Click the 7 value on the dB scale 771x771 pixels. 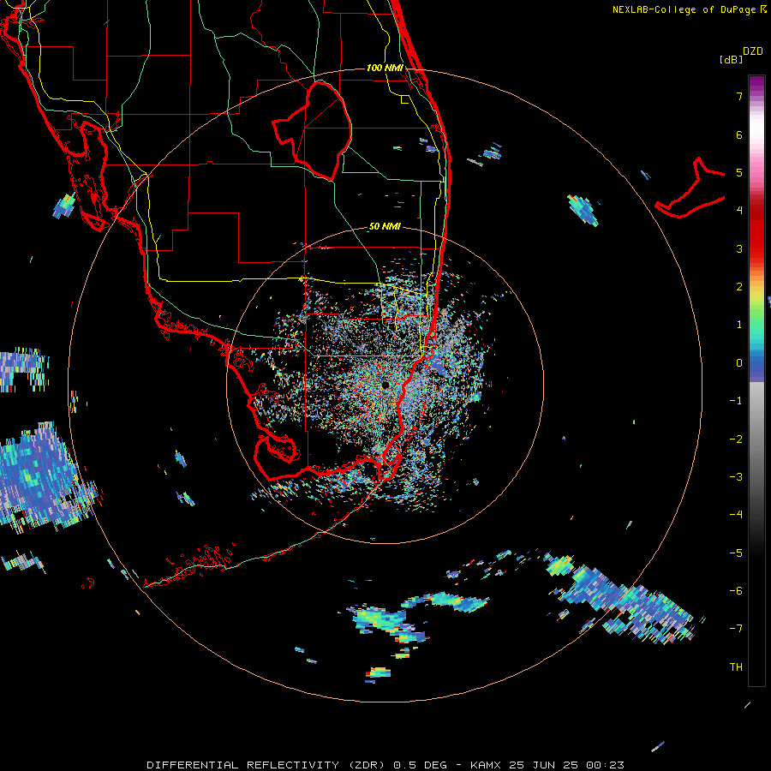(x=739, y=96)
